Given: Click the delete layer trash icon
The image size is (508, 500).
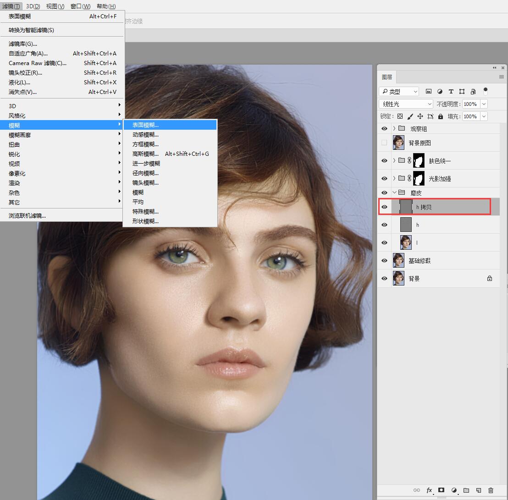Looking at the screenshot, I should 491,490.
